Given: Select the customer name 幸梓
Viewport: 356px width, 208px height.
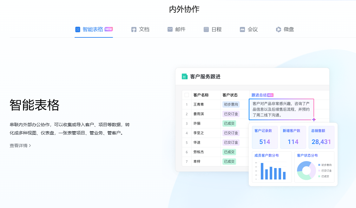Looking at the screenshot, I should (x=197, y=161).
